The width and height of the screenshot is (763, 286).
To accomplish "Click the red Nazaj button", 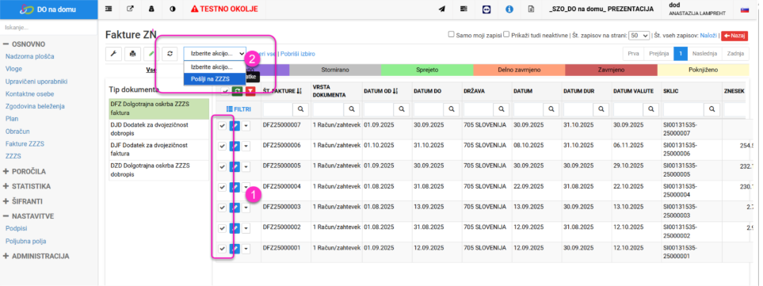I will 734,36.
